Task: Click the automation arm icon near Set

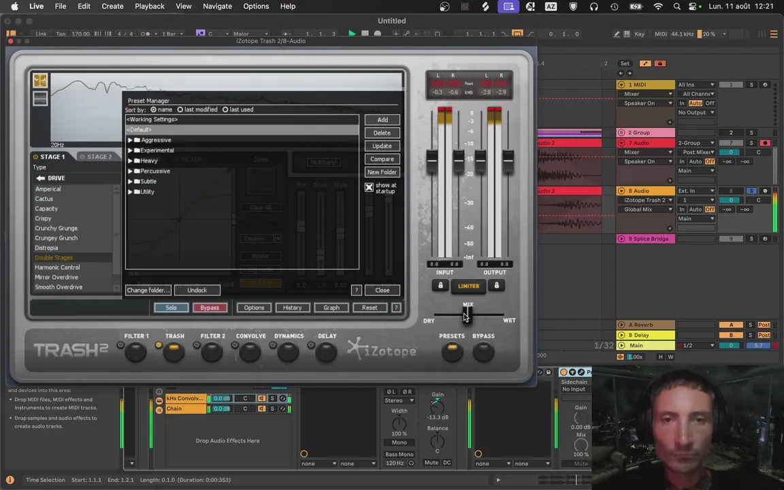Action: [x=645, y=63]
